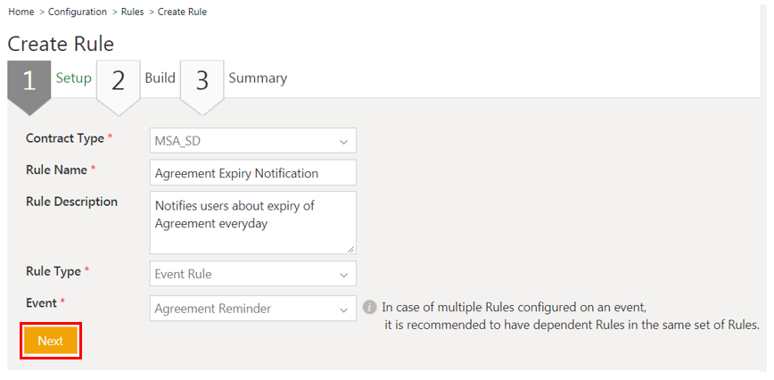
Task: Open Configuration breadcrumb link
Action: (78, 12)
